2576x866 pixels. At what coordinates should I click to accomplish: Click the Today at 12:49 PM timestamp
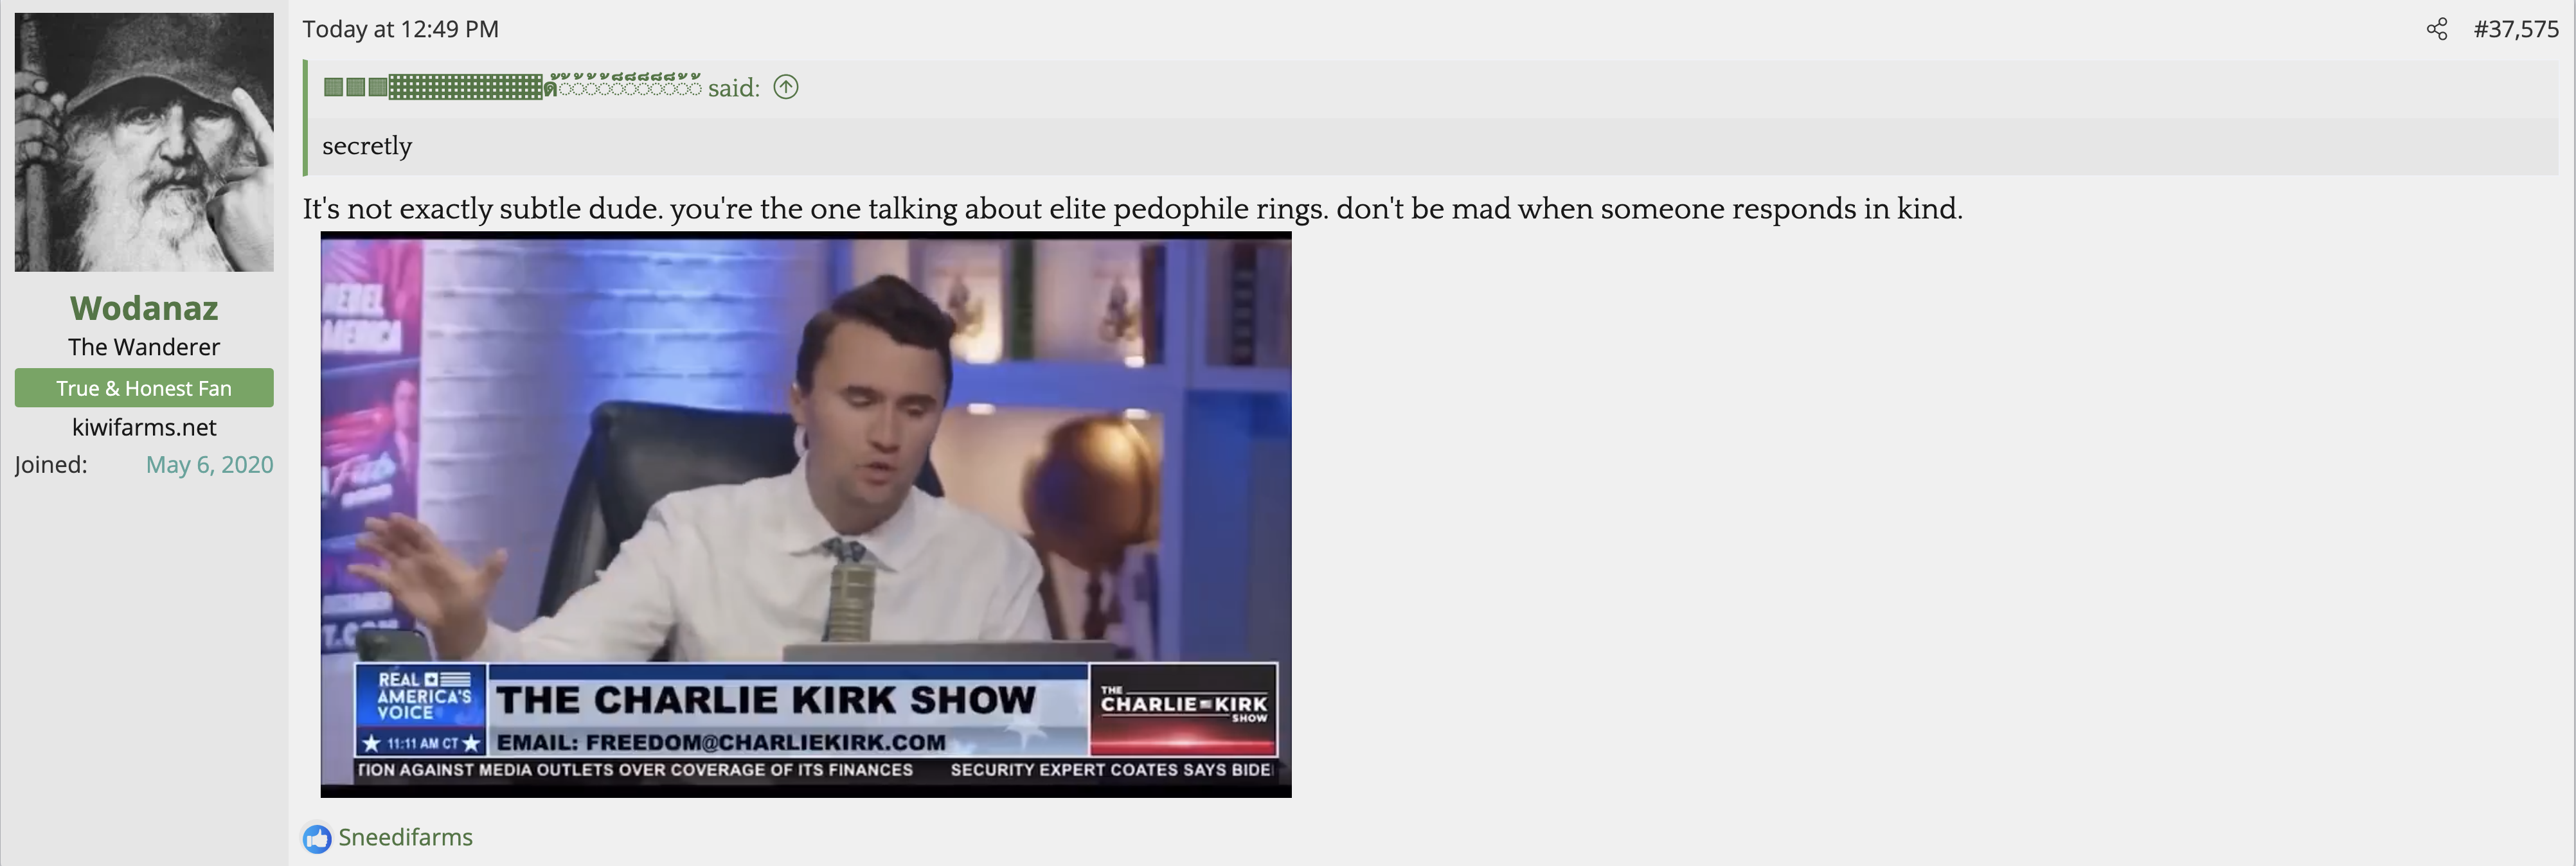pyautogui.click(x=400, y=29)
